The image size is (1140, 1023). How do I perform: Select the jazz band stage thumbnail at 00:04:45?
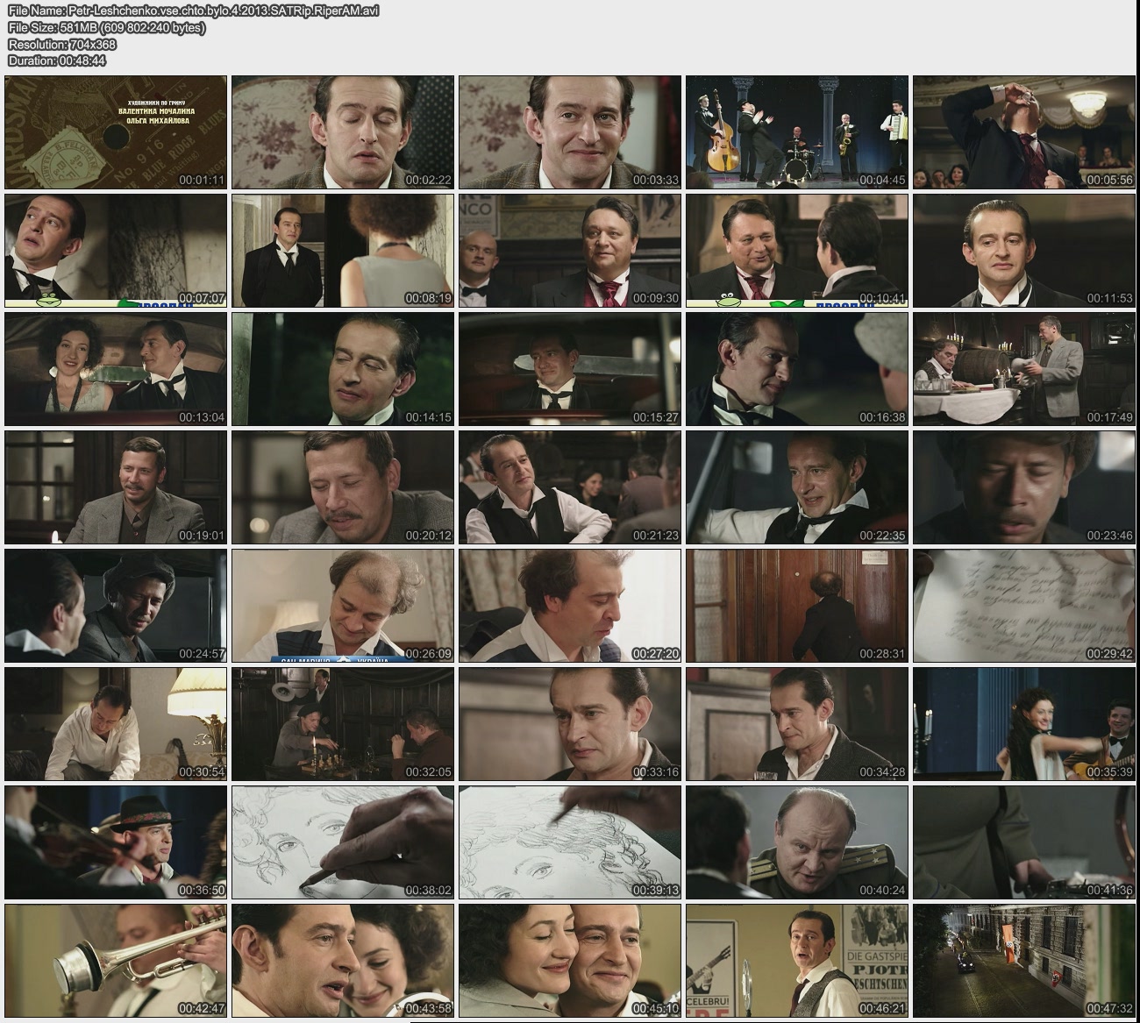pyautogui.click(x=796, y=132)
